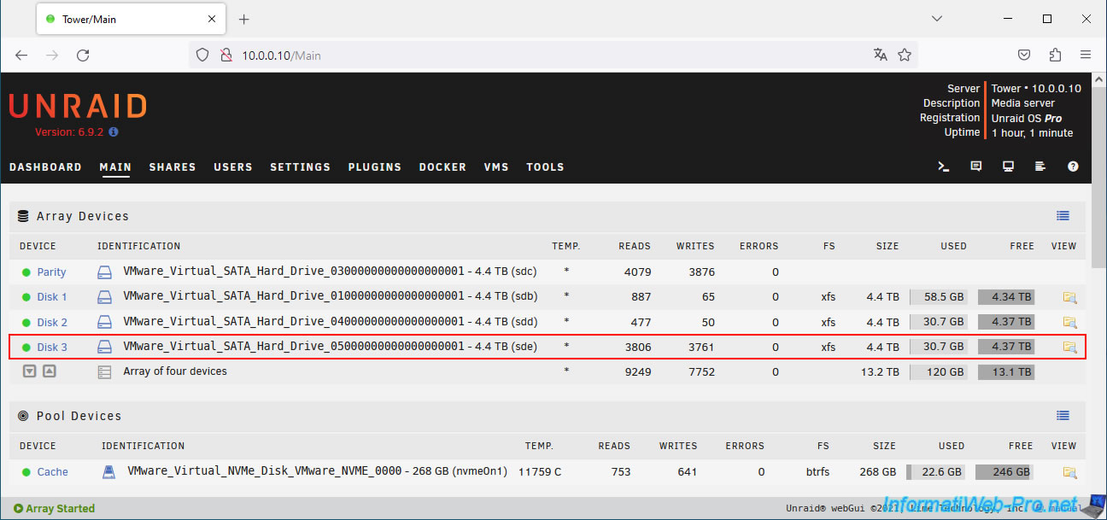Image resolution: width=1107 pixels, height=520 pixels.
Task: Open the system info monitor icon
Action: [1009, 167]
